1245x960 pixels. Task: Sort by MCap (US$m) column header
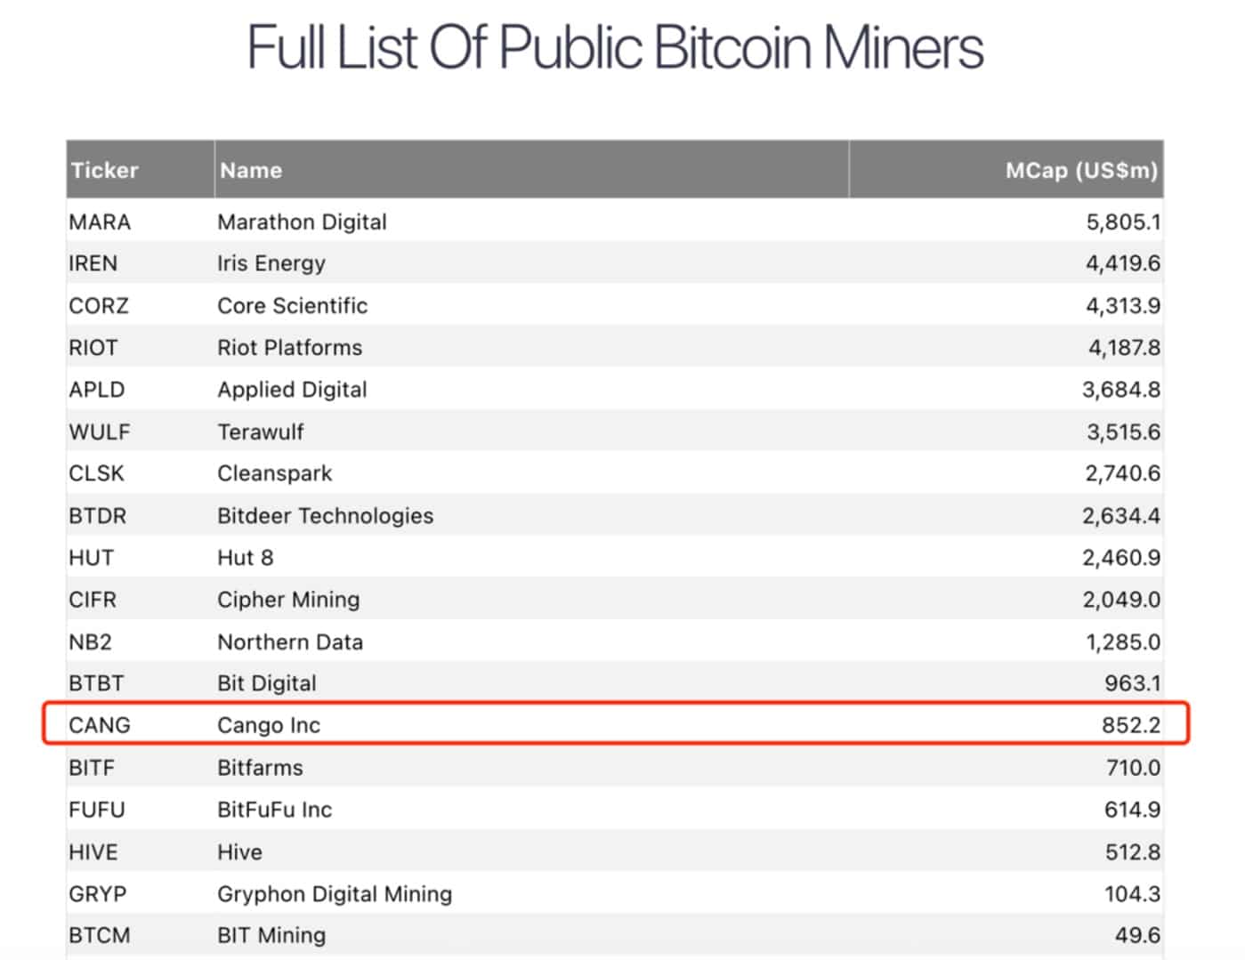tap(1080, 170)
